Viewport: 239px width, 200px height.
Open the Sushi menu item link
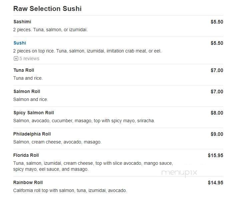click(x=20, y=43)
